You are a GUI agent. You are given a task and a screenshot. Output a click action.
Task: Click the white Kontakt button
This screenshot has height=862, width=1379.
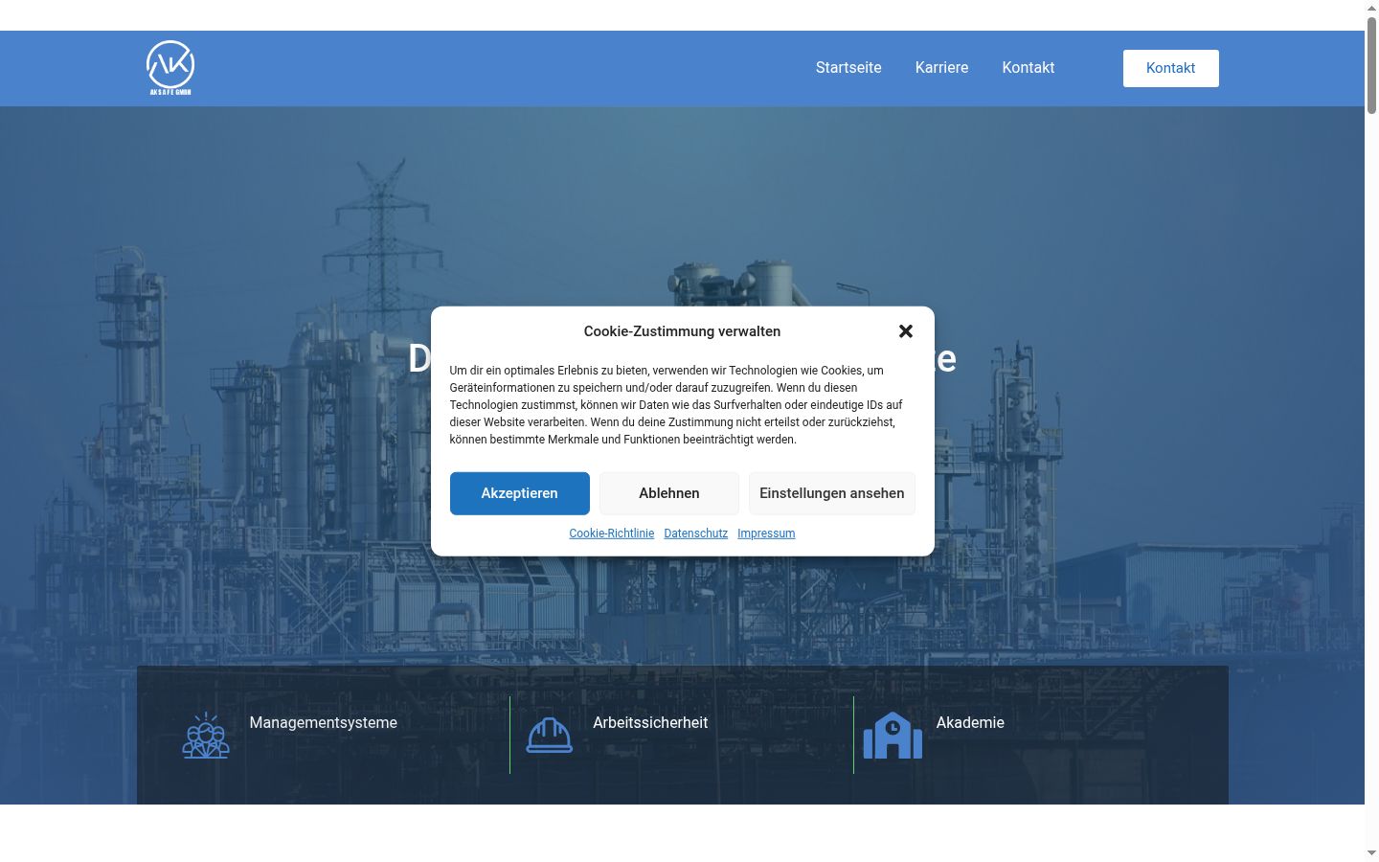(x=1170, y=68)
